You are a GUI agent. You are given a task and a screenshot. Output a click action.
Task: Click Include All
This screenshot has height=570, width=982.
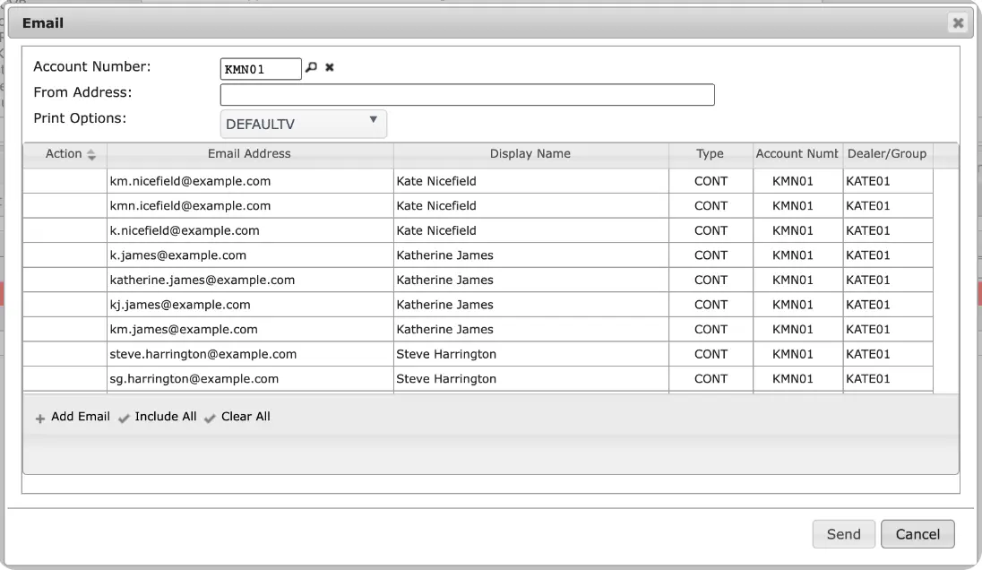coord(166,417)
